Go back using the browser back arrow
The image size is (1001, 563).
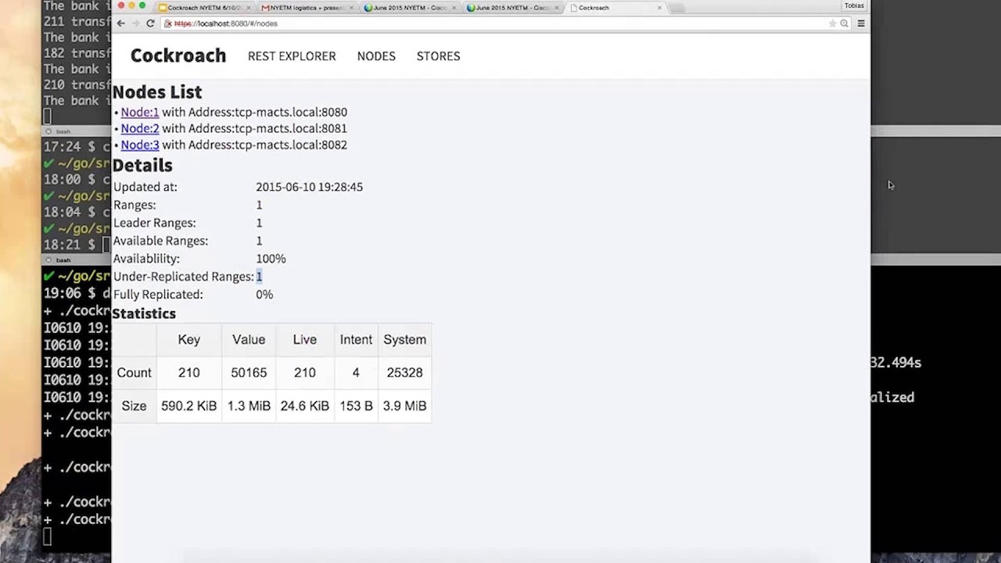(x=120, y=23)
